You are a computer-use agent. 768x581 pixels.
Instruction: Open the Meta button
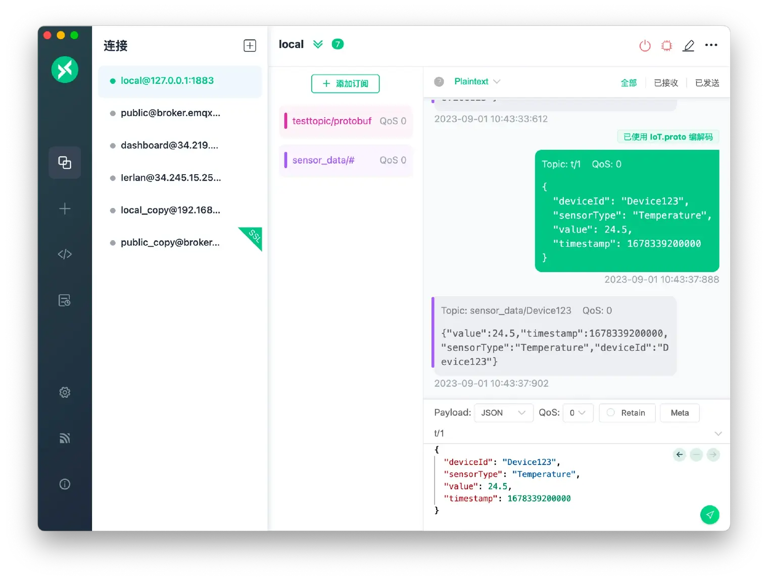point(680,413)
